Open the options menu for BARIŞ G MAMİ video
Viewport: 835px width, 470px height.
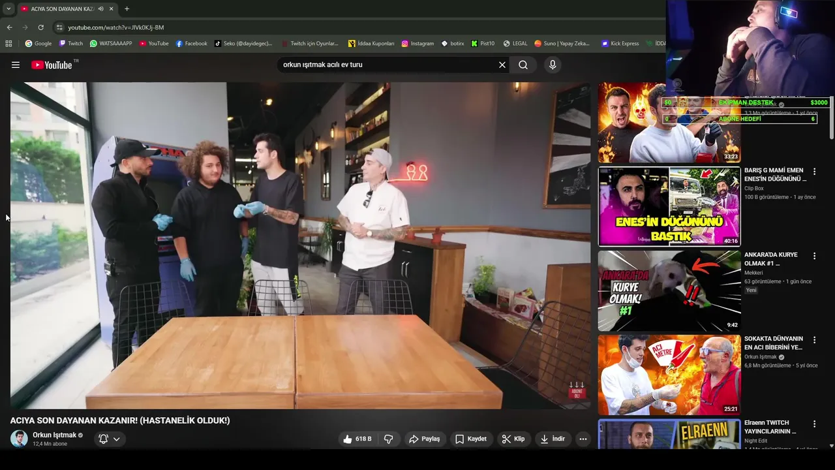[x=814, y=172]
